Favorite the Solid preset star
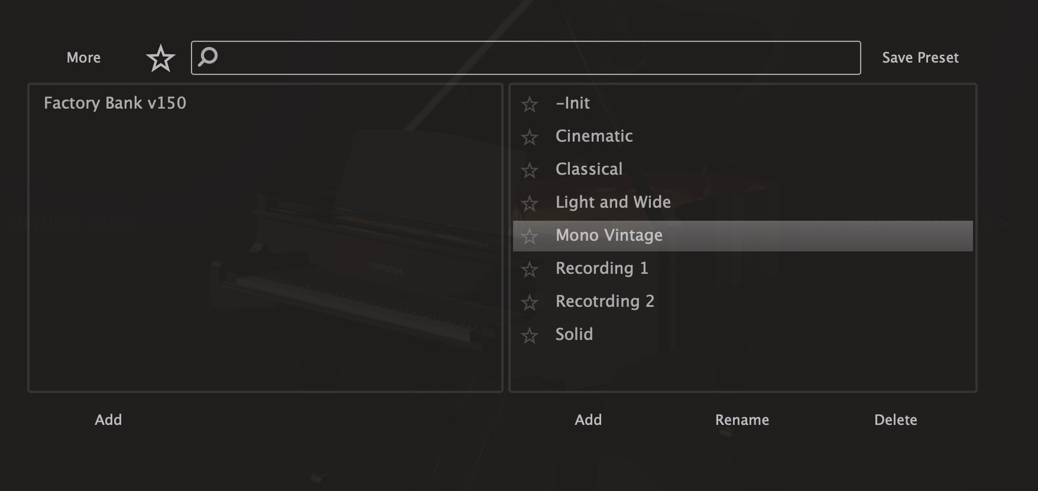Screen dimensions: 1038x491 [530, 336]
